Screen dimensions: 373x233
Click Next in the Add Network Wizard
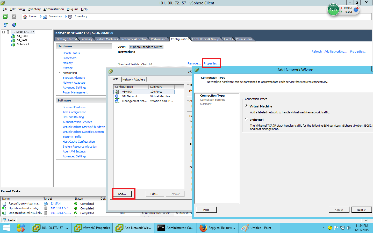click(362, 210)
